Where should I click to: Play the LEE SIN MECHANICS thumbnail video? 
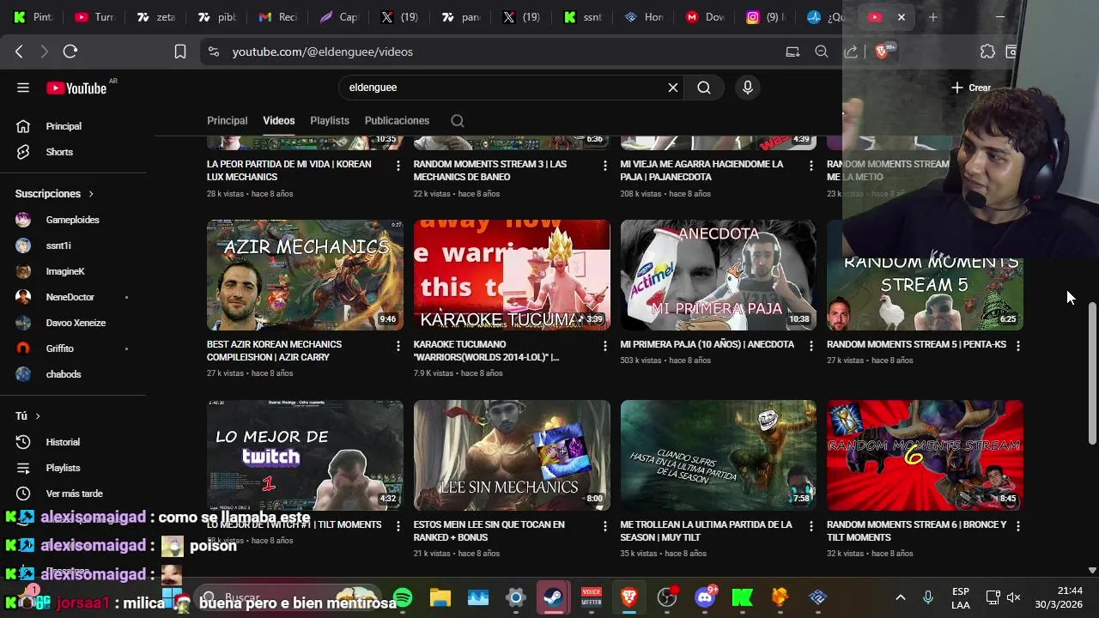click(512, 455)
